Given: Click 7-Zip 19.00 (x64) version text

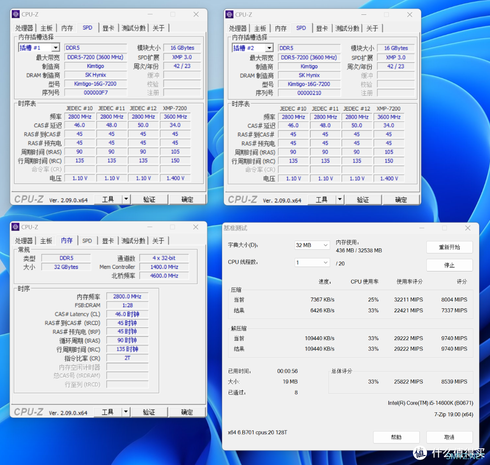Looking at the screenshot, I should [454, 414].
